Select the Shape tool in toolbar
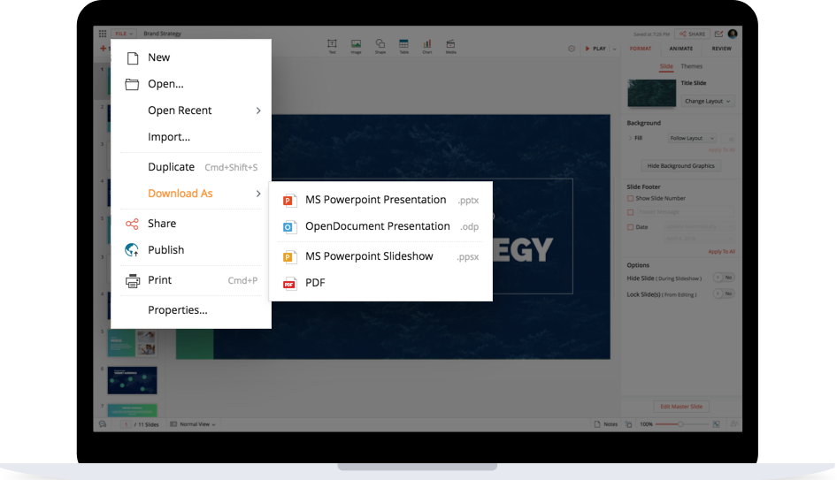 [x=380, y=46]
